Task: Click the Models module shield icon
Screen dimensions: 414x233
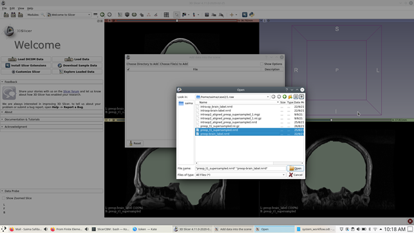Action: coord(127,15)
